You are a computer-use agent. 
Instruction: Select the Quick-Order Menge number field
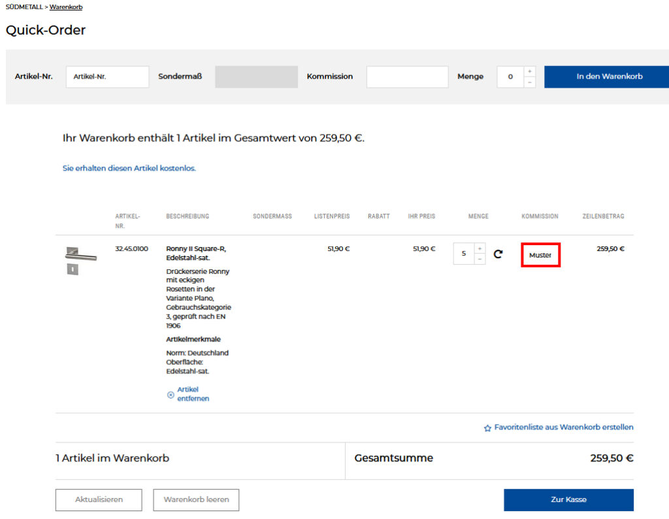click(x=510, y=76)
